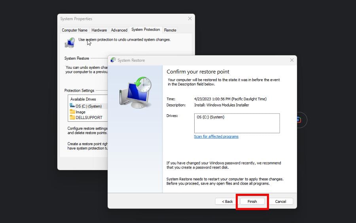Select the DELLSUPPORT drive entry
356x223 pixels.
[x=89, y=117]
